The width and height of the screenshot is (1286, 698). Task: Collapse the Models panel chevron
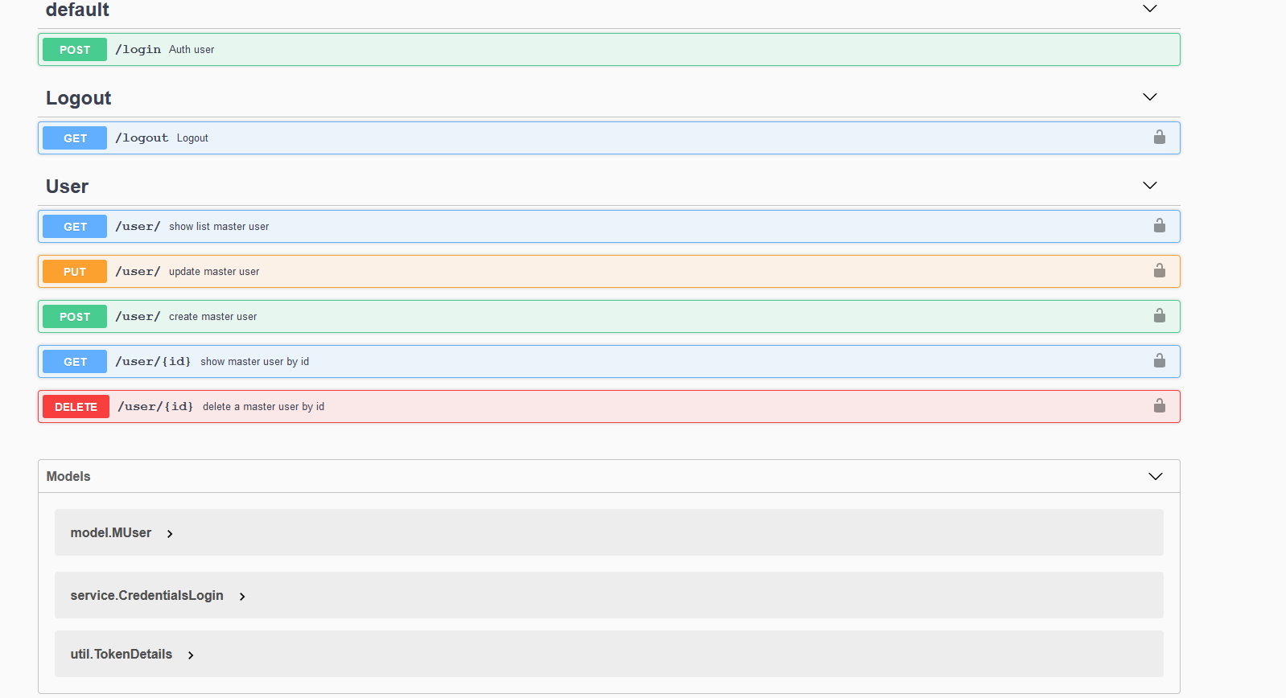click(1155, 477)
